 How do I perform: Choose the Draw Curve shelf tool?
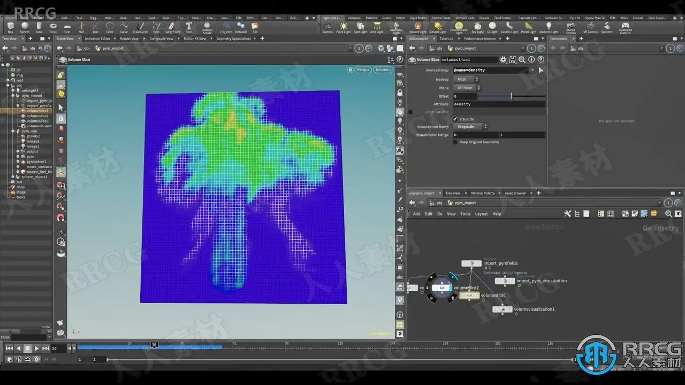click(x=140, y=27)
